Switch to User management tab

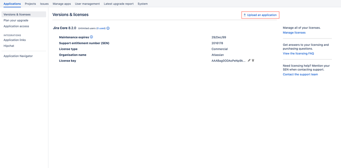click(x=87, y=4)
